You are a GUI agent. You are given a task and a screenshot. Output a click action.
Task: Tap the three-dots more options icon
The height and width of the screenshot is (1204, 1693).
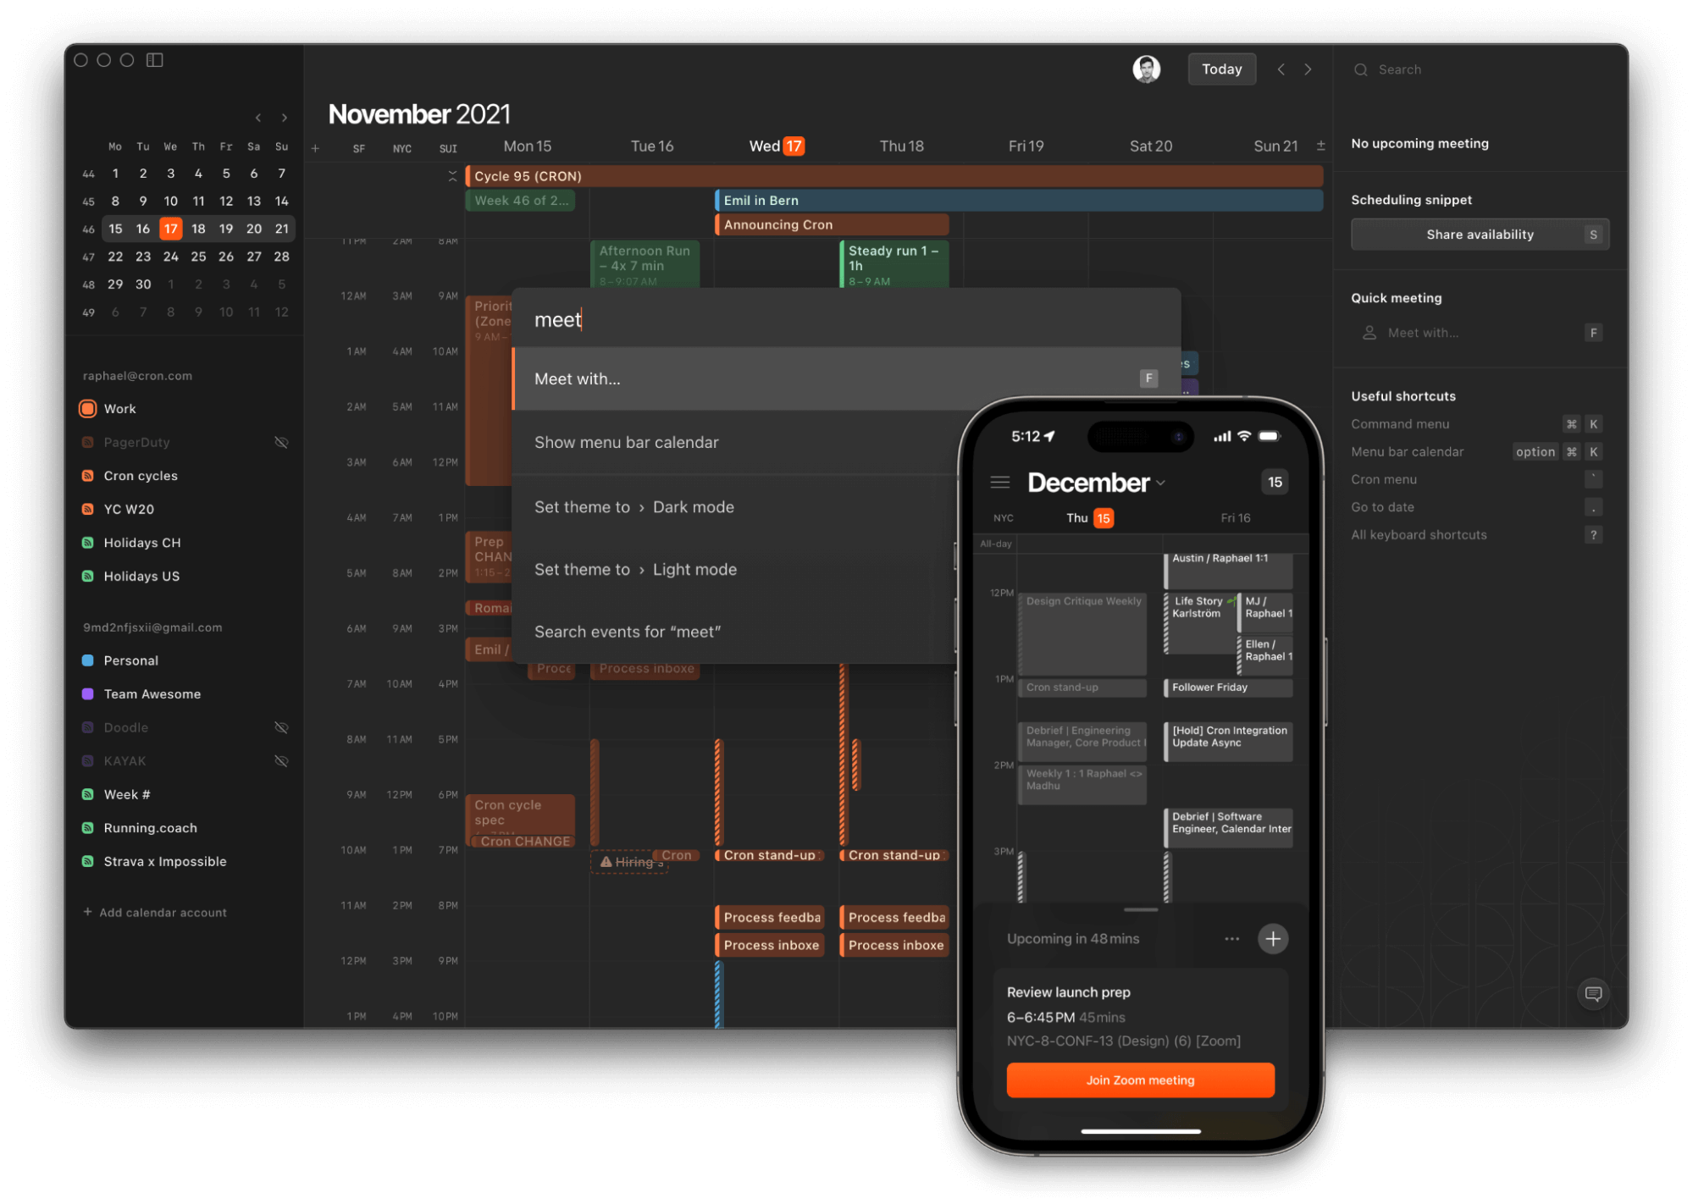(x=1231, y=938)
